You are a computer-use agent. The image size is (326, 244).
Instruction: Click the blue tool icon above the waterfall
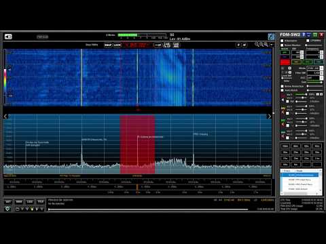(271, 37)
